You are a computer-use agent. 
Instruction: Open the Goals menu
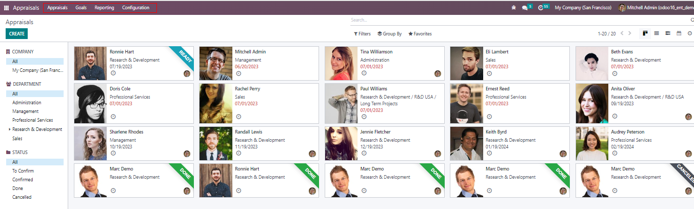click(x=81, y=8)
